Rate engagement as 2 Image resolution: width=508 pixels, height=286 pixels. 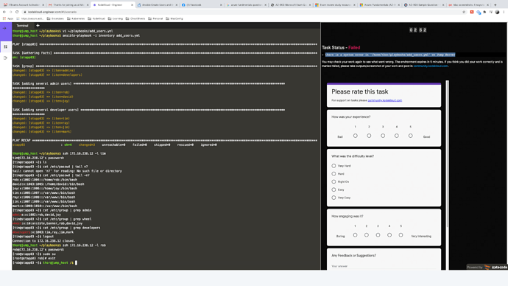click(x=367, y=235)
